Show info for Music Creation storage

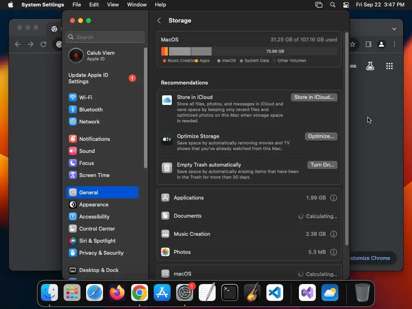point(334,234)
